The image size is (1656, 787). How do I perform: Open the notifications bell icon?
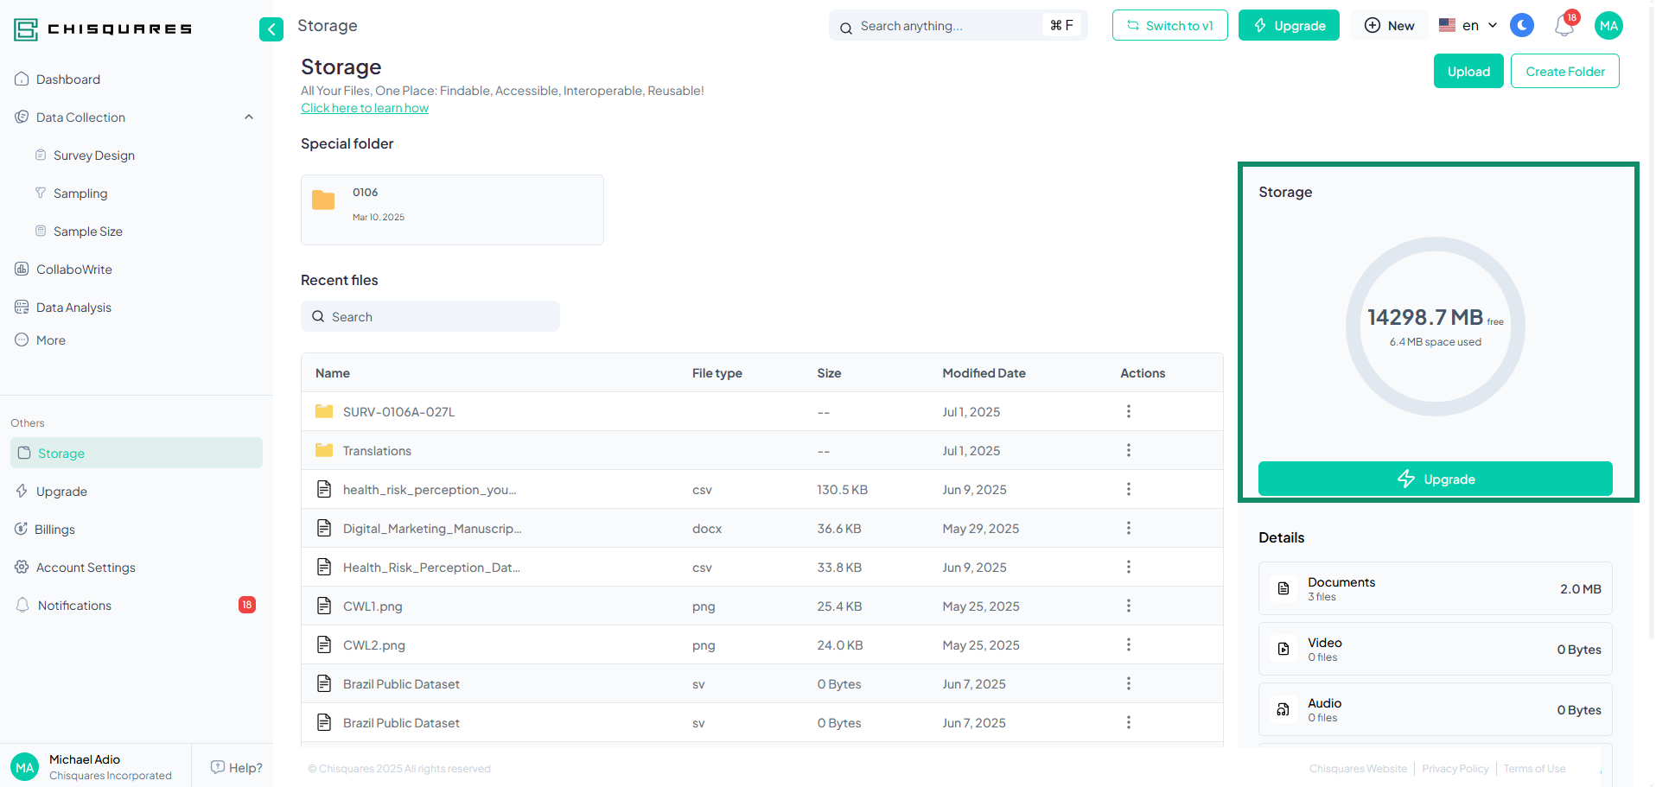tap(1564, 26)
